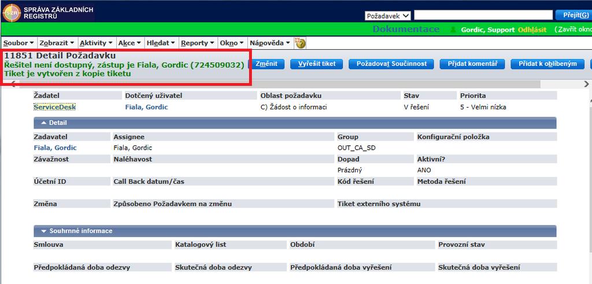Click the Přejít(G) button
The height and width of the screenshot is (284, 592).
coord(573,15)
